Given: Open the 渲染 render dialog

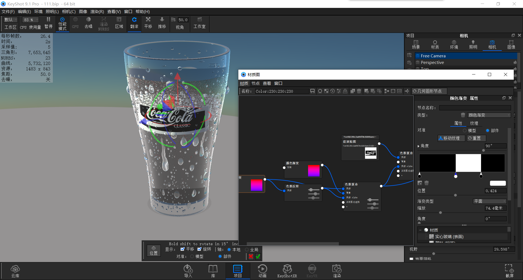Looking at the screenshot, I should pyautogui.click(x=337, y=271).
